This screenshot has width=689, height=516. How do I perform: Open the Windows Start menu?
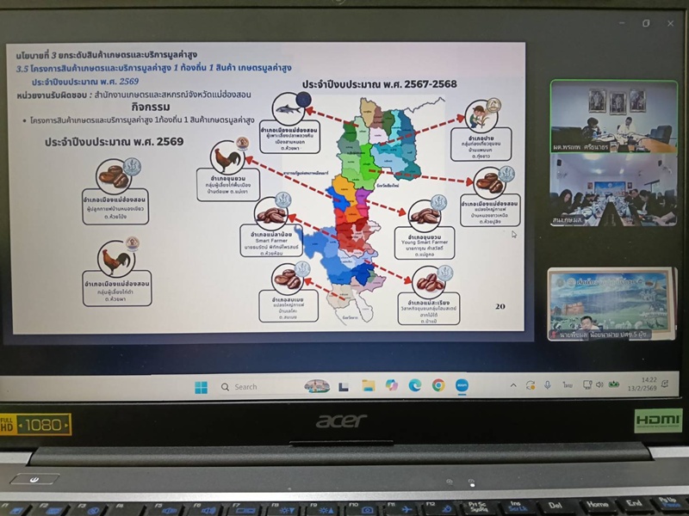[201, 386]
